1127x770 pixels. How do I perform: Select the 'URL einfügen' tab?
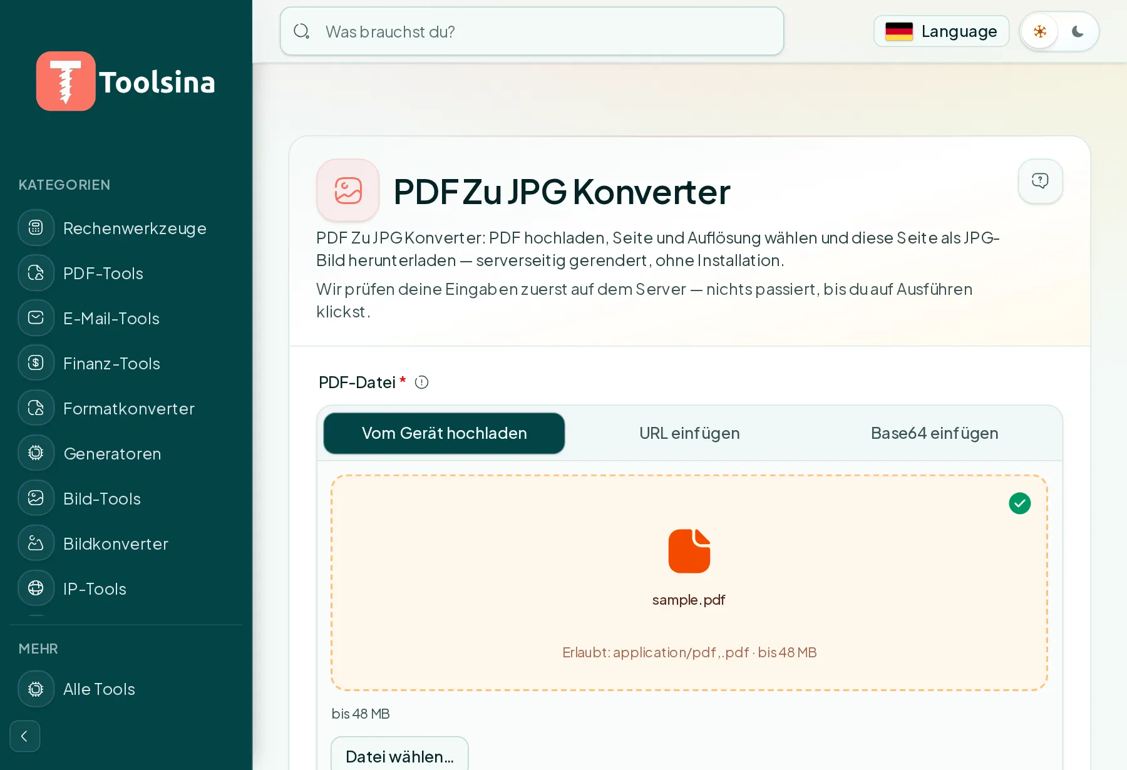click(689, 433)
